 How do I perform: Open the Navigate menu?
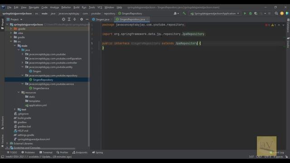(34, 7)
